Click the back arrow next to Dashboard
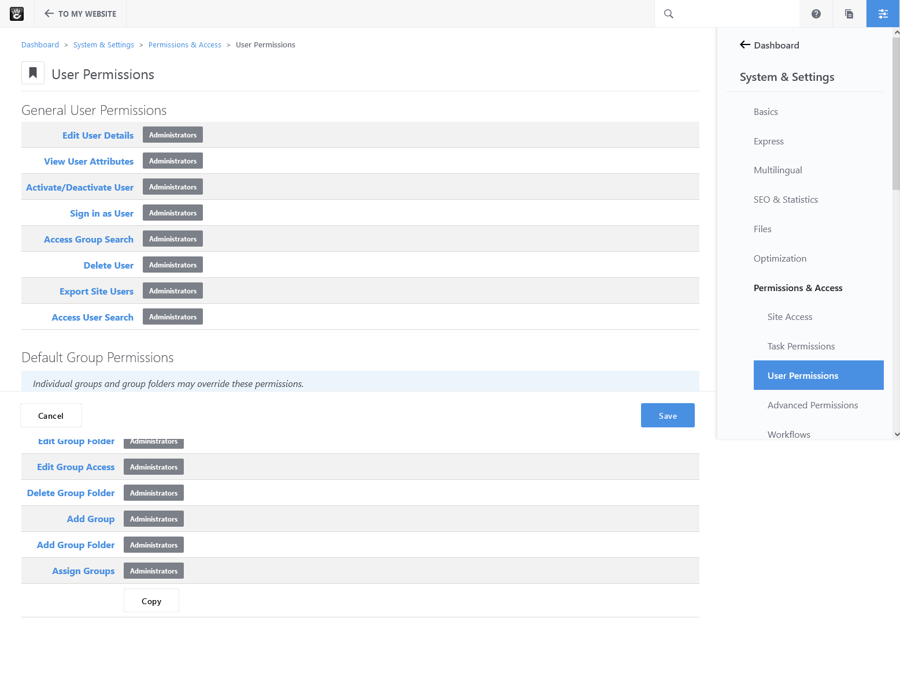The height and width of the screenshot is (674, 900). pyautogui.click(x=745, y=44)
